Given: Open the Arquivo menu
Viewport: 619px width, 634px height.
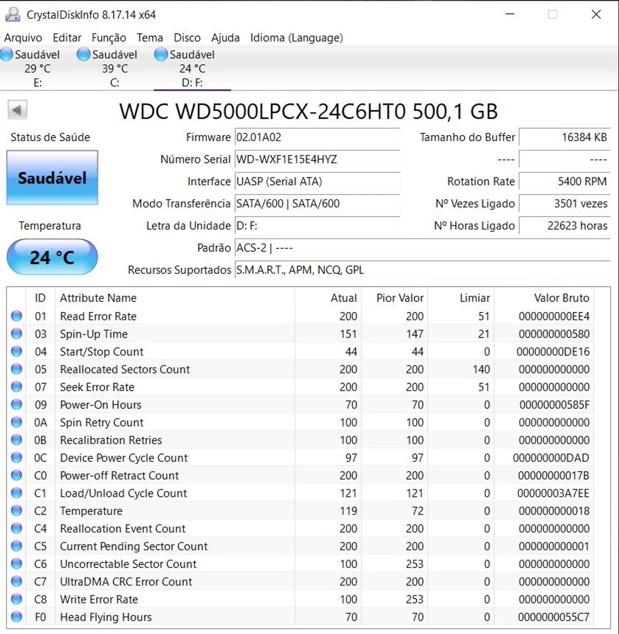Looking at the screenshot, I should pos(23,38).
